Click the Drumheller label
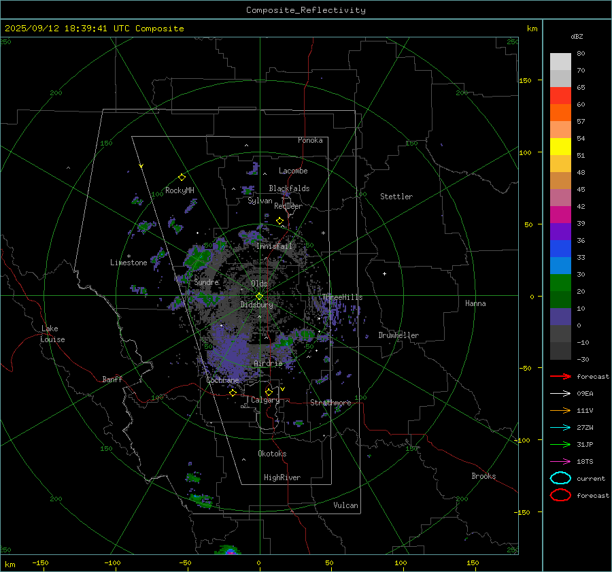The height and width of the screenshot is (572, 612). click(398, 335)
